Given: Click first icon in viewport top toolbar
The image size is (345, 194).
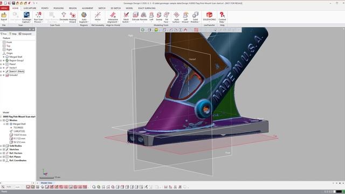Looking at the screenshot, I should pos(143,30).
